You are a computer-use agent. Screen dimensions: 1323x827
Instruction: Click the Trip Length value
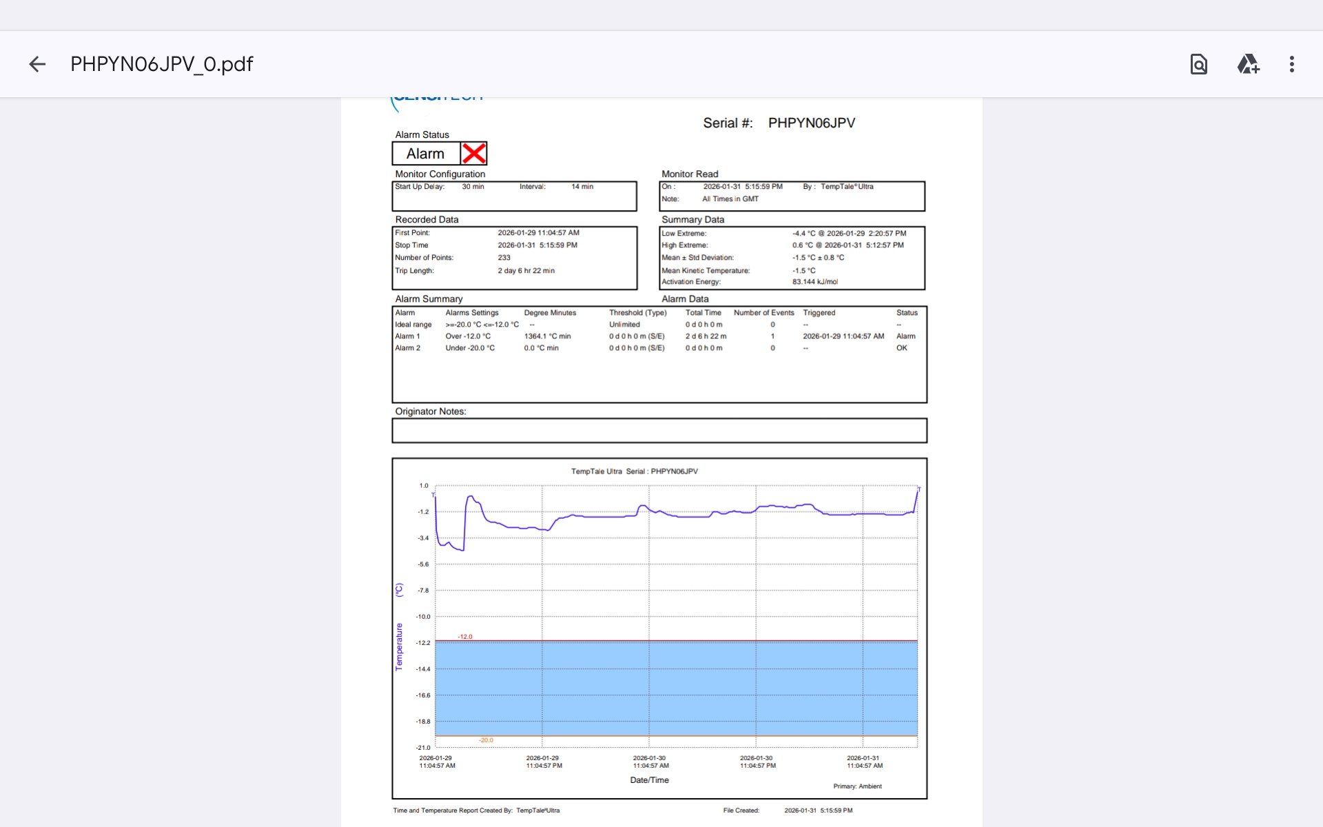tap(526, 271)
